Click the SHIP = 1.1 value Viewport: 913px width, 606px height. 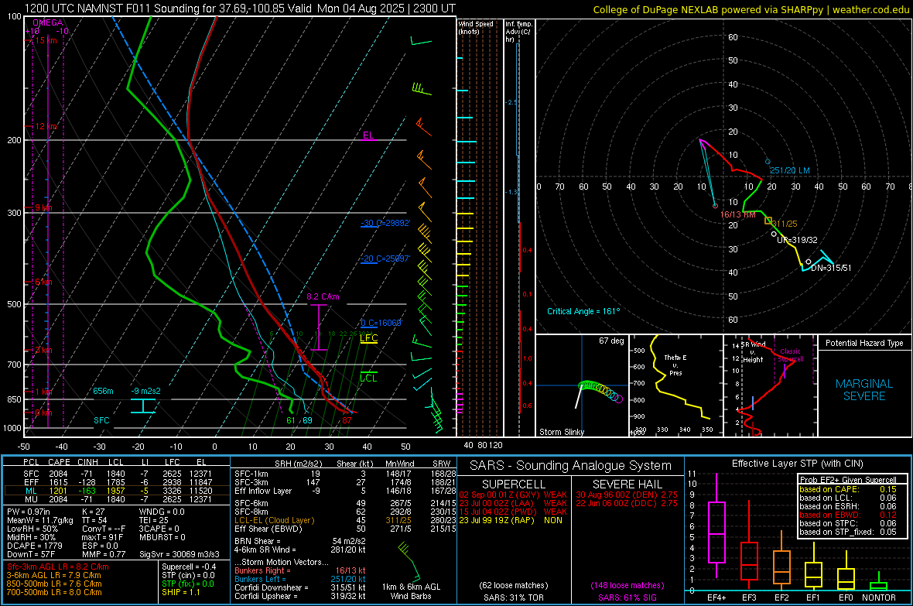coord(180,592)
